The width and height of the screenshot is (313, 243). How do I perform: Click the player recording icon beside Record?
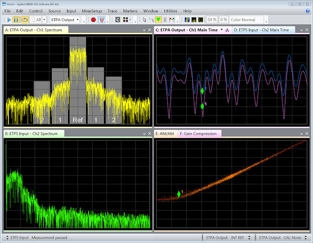click(103, 20)
